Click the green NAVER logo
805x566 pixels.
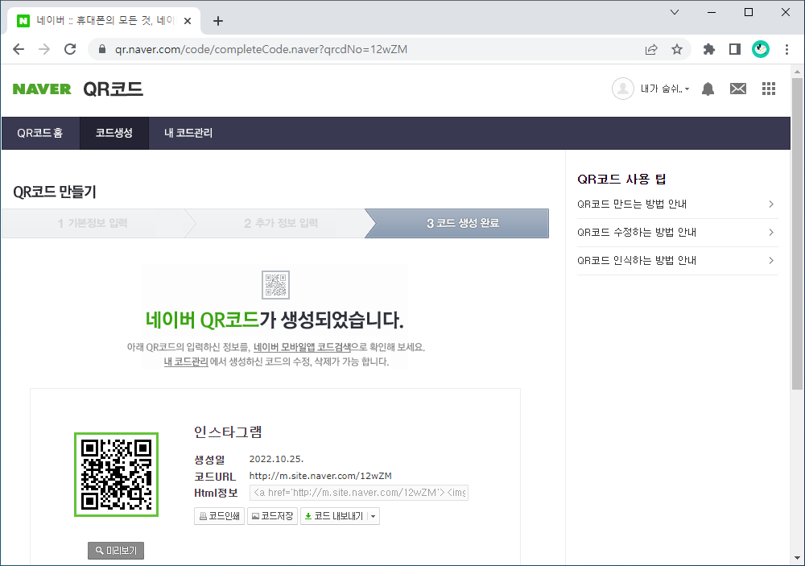[x=42, y=89]
